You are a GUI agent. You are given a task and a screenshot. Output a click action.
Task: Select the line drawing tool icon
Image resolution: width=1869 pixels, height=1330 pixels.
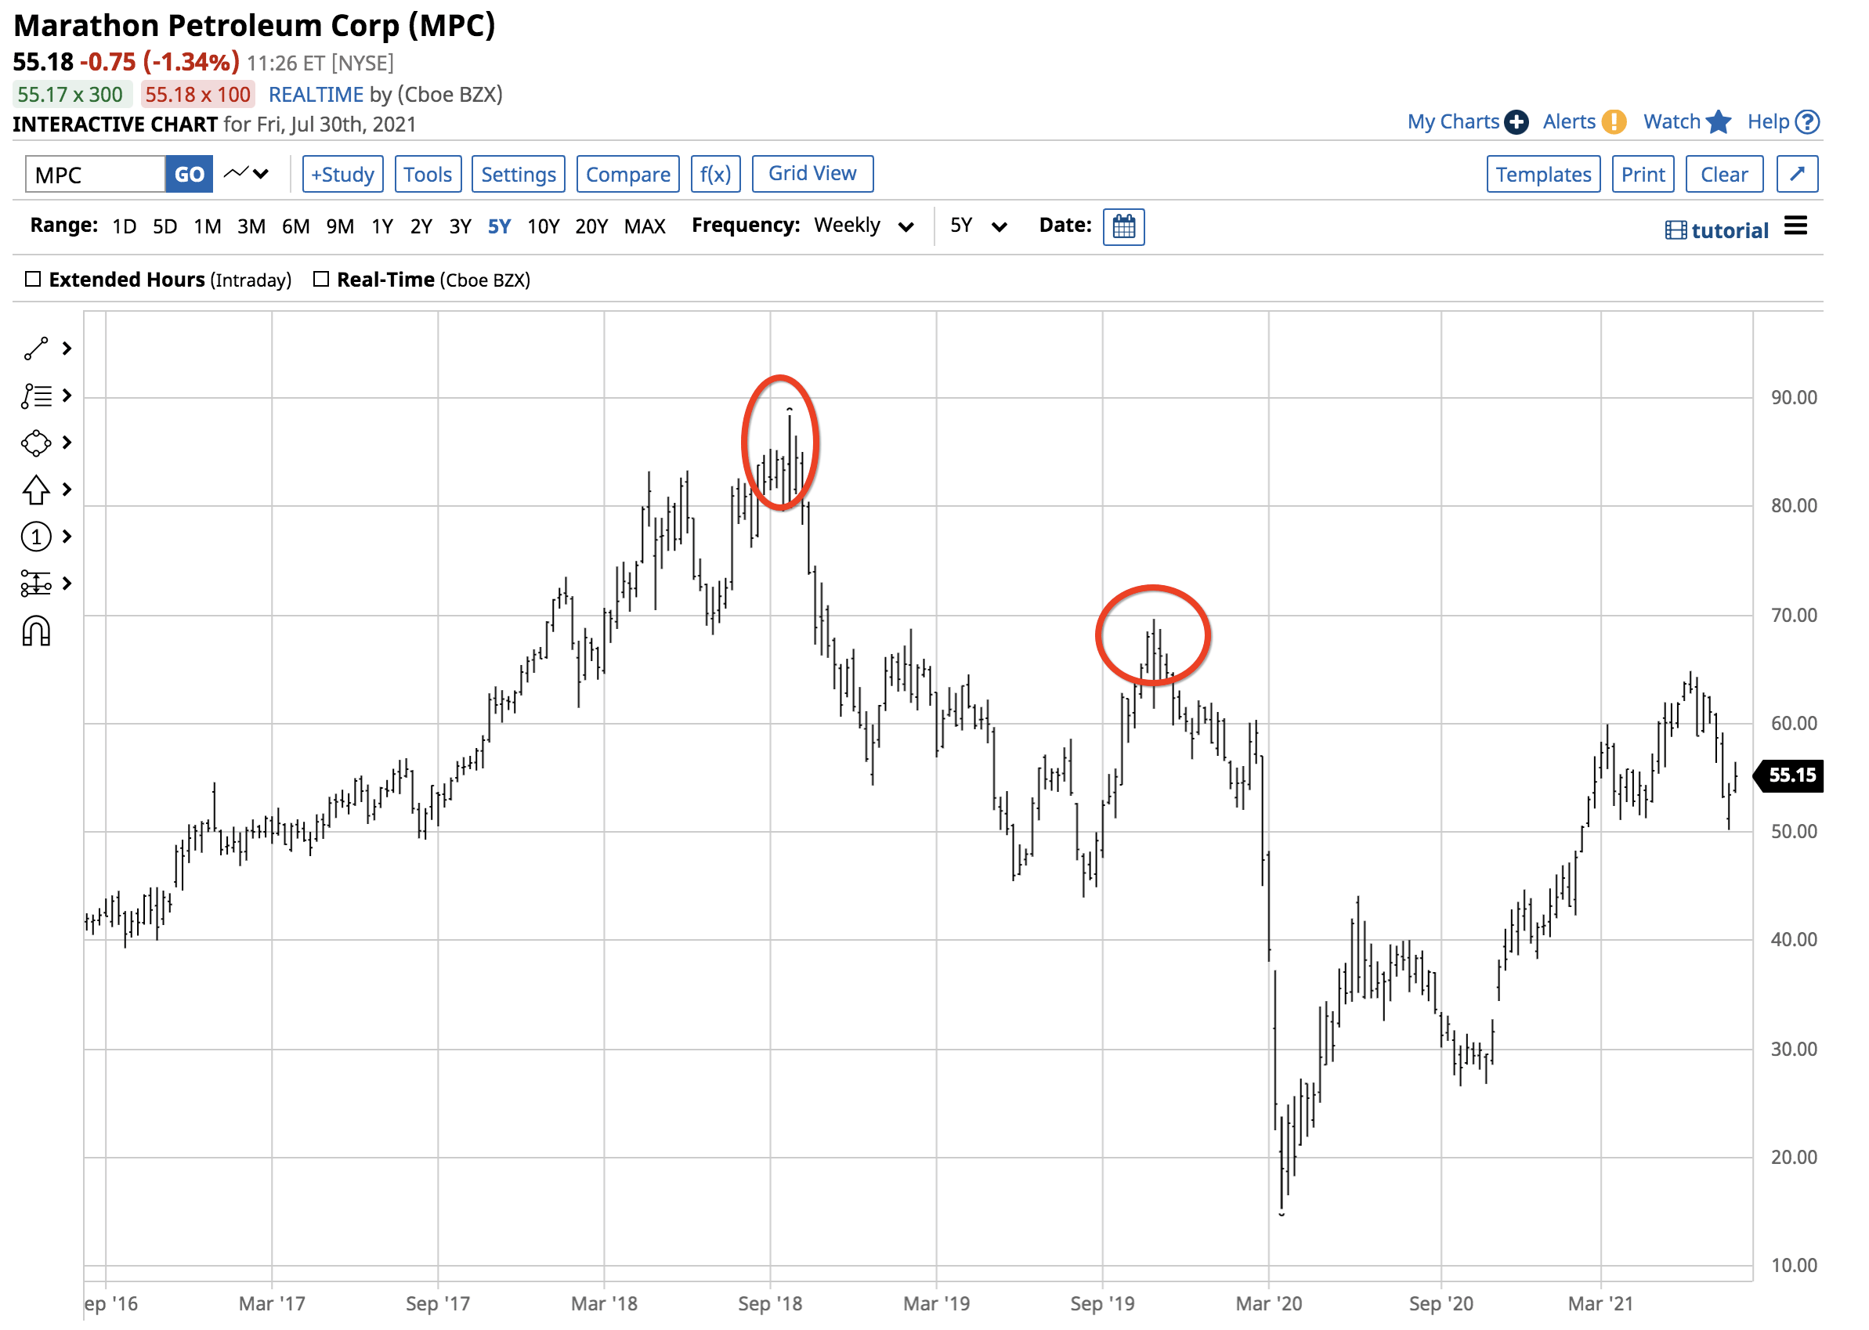(x=36, y=349)
